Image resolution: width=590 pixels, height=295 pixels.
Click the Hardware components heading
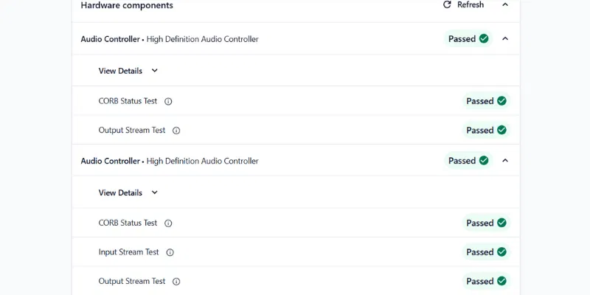tap(127, 5)
